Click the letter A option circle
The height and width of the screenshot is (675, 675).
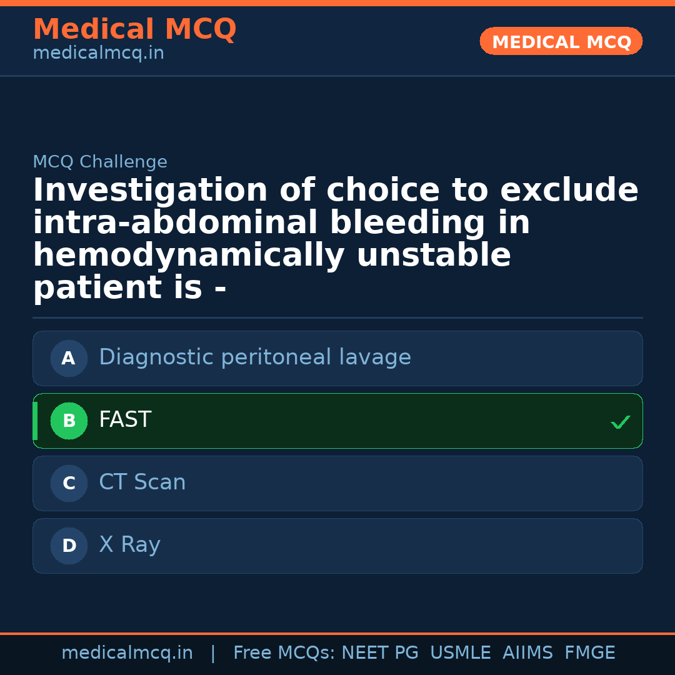[x=69, y=359]
